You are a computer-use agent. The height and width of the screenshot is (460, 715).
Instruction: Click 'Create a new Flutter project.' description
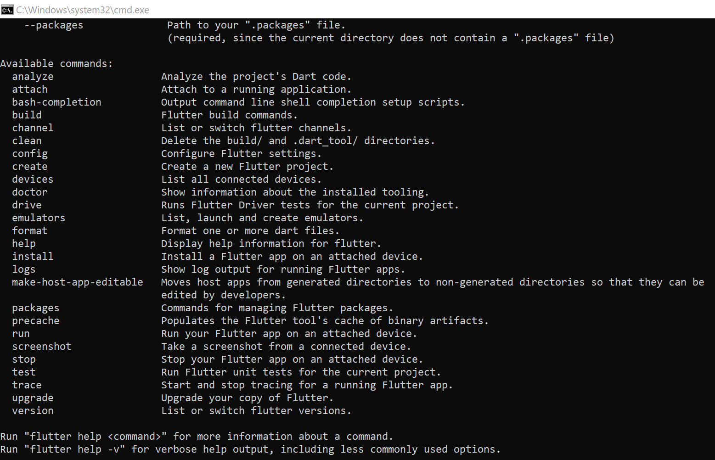tap(247, 167)
